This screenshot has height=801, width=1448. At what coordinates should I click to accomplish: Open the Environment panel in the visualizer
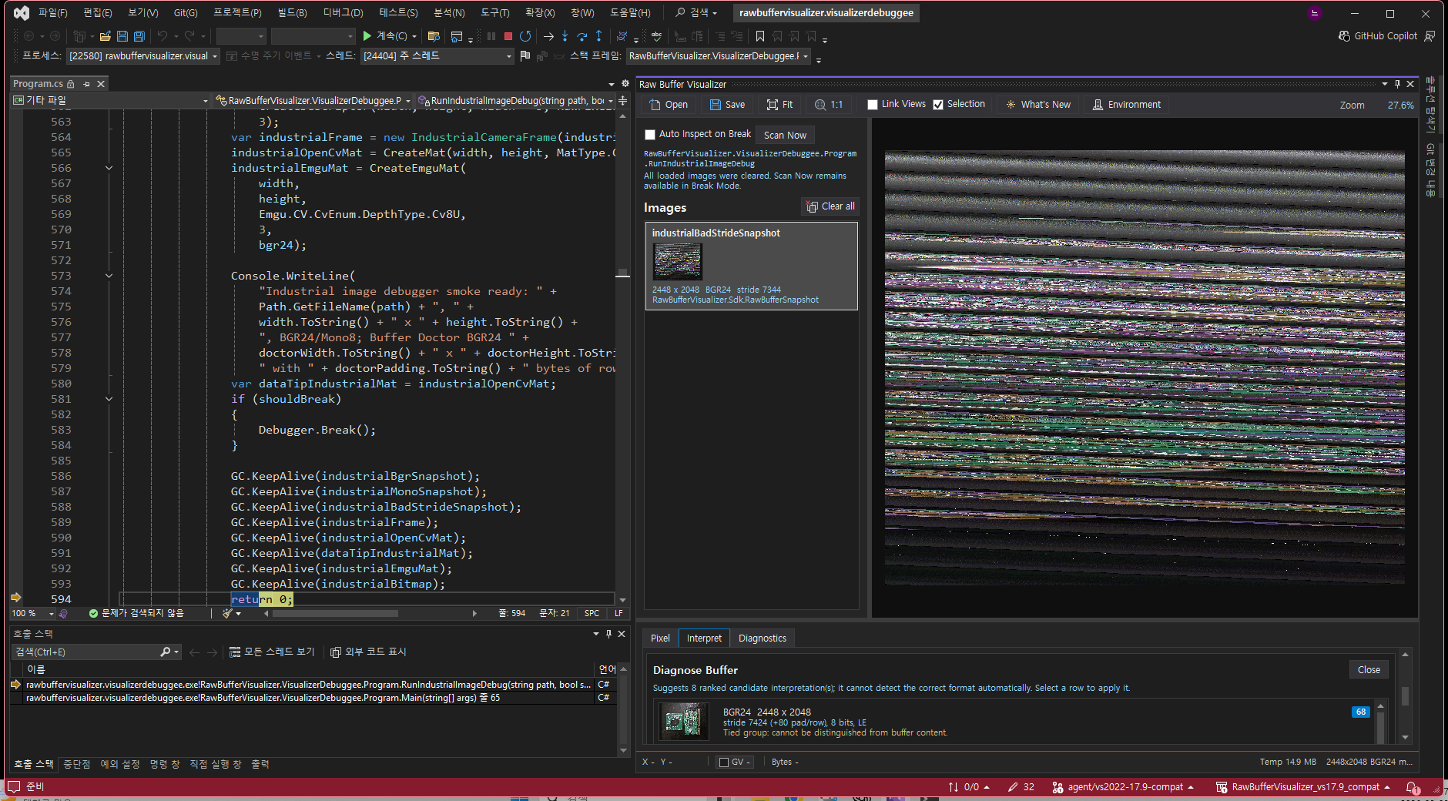[1127, 105]
